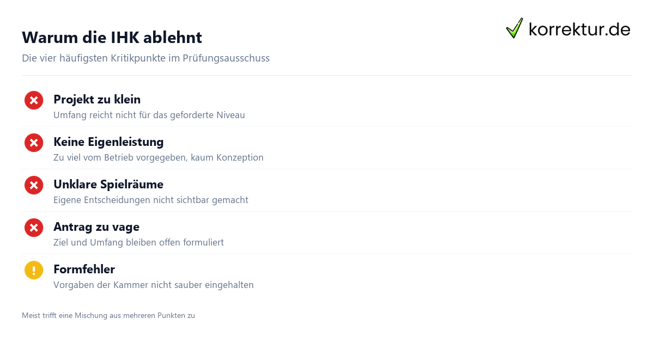
Task: Click the Keine Eigenleistung title
Action: point(108,142)
